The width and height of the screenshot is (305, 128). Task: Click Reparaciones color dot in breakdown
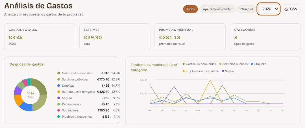(x=58, y=104)
